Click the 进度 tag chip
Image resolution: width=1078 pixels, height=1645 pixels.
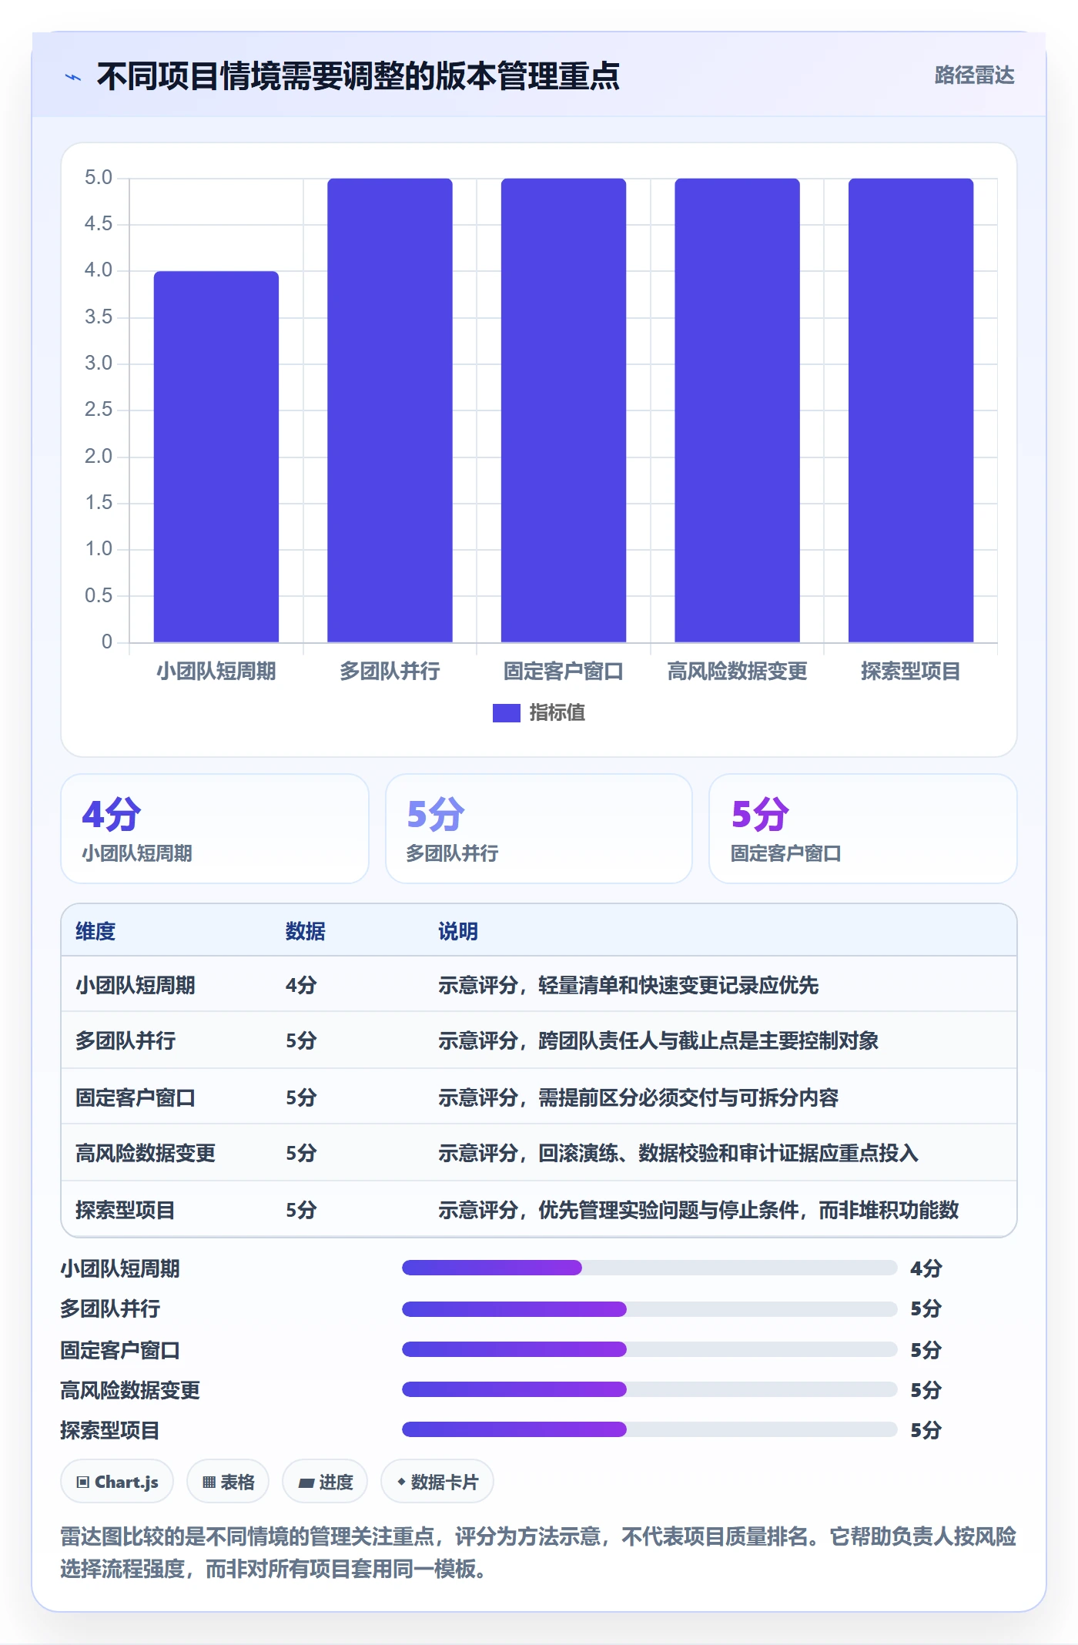[x=325, y=1482]
